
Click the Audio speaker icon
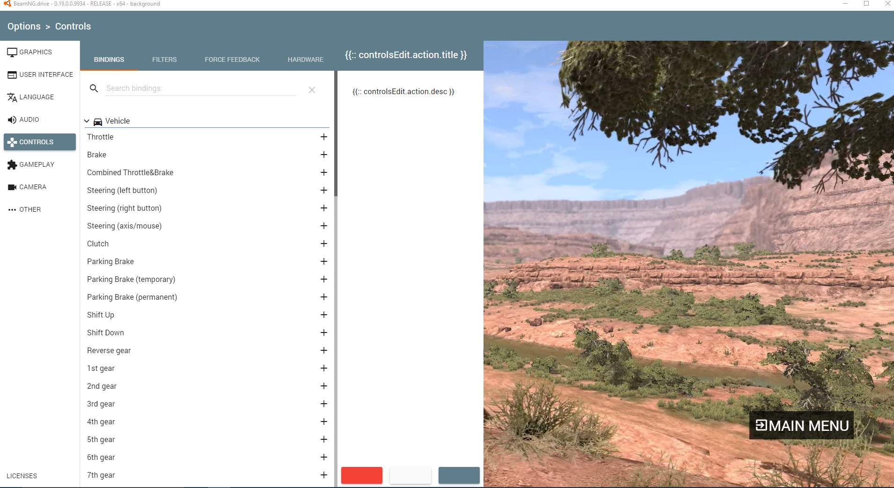coord(12,120)
